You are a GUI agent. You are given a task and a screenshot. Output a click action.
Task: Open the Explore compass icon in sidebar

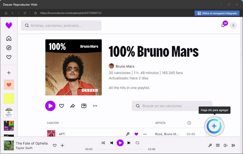click(9, 48)
